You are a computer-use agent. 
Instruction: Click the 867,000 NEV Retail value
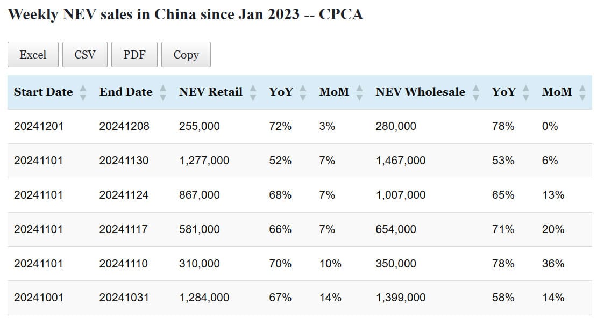point(199,195)
